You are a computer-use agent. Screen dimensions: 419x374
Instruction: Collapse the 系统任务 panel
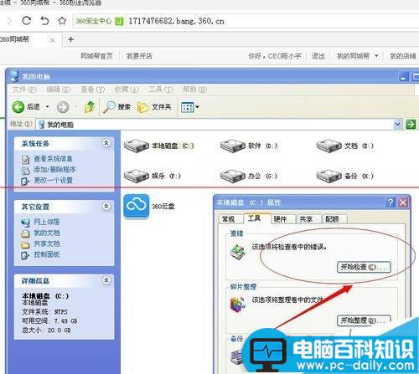(x=106, y=143)
